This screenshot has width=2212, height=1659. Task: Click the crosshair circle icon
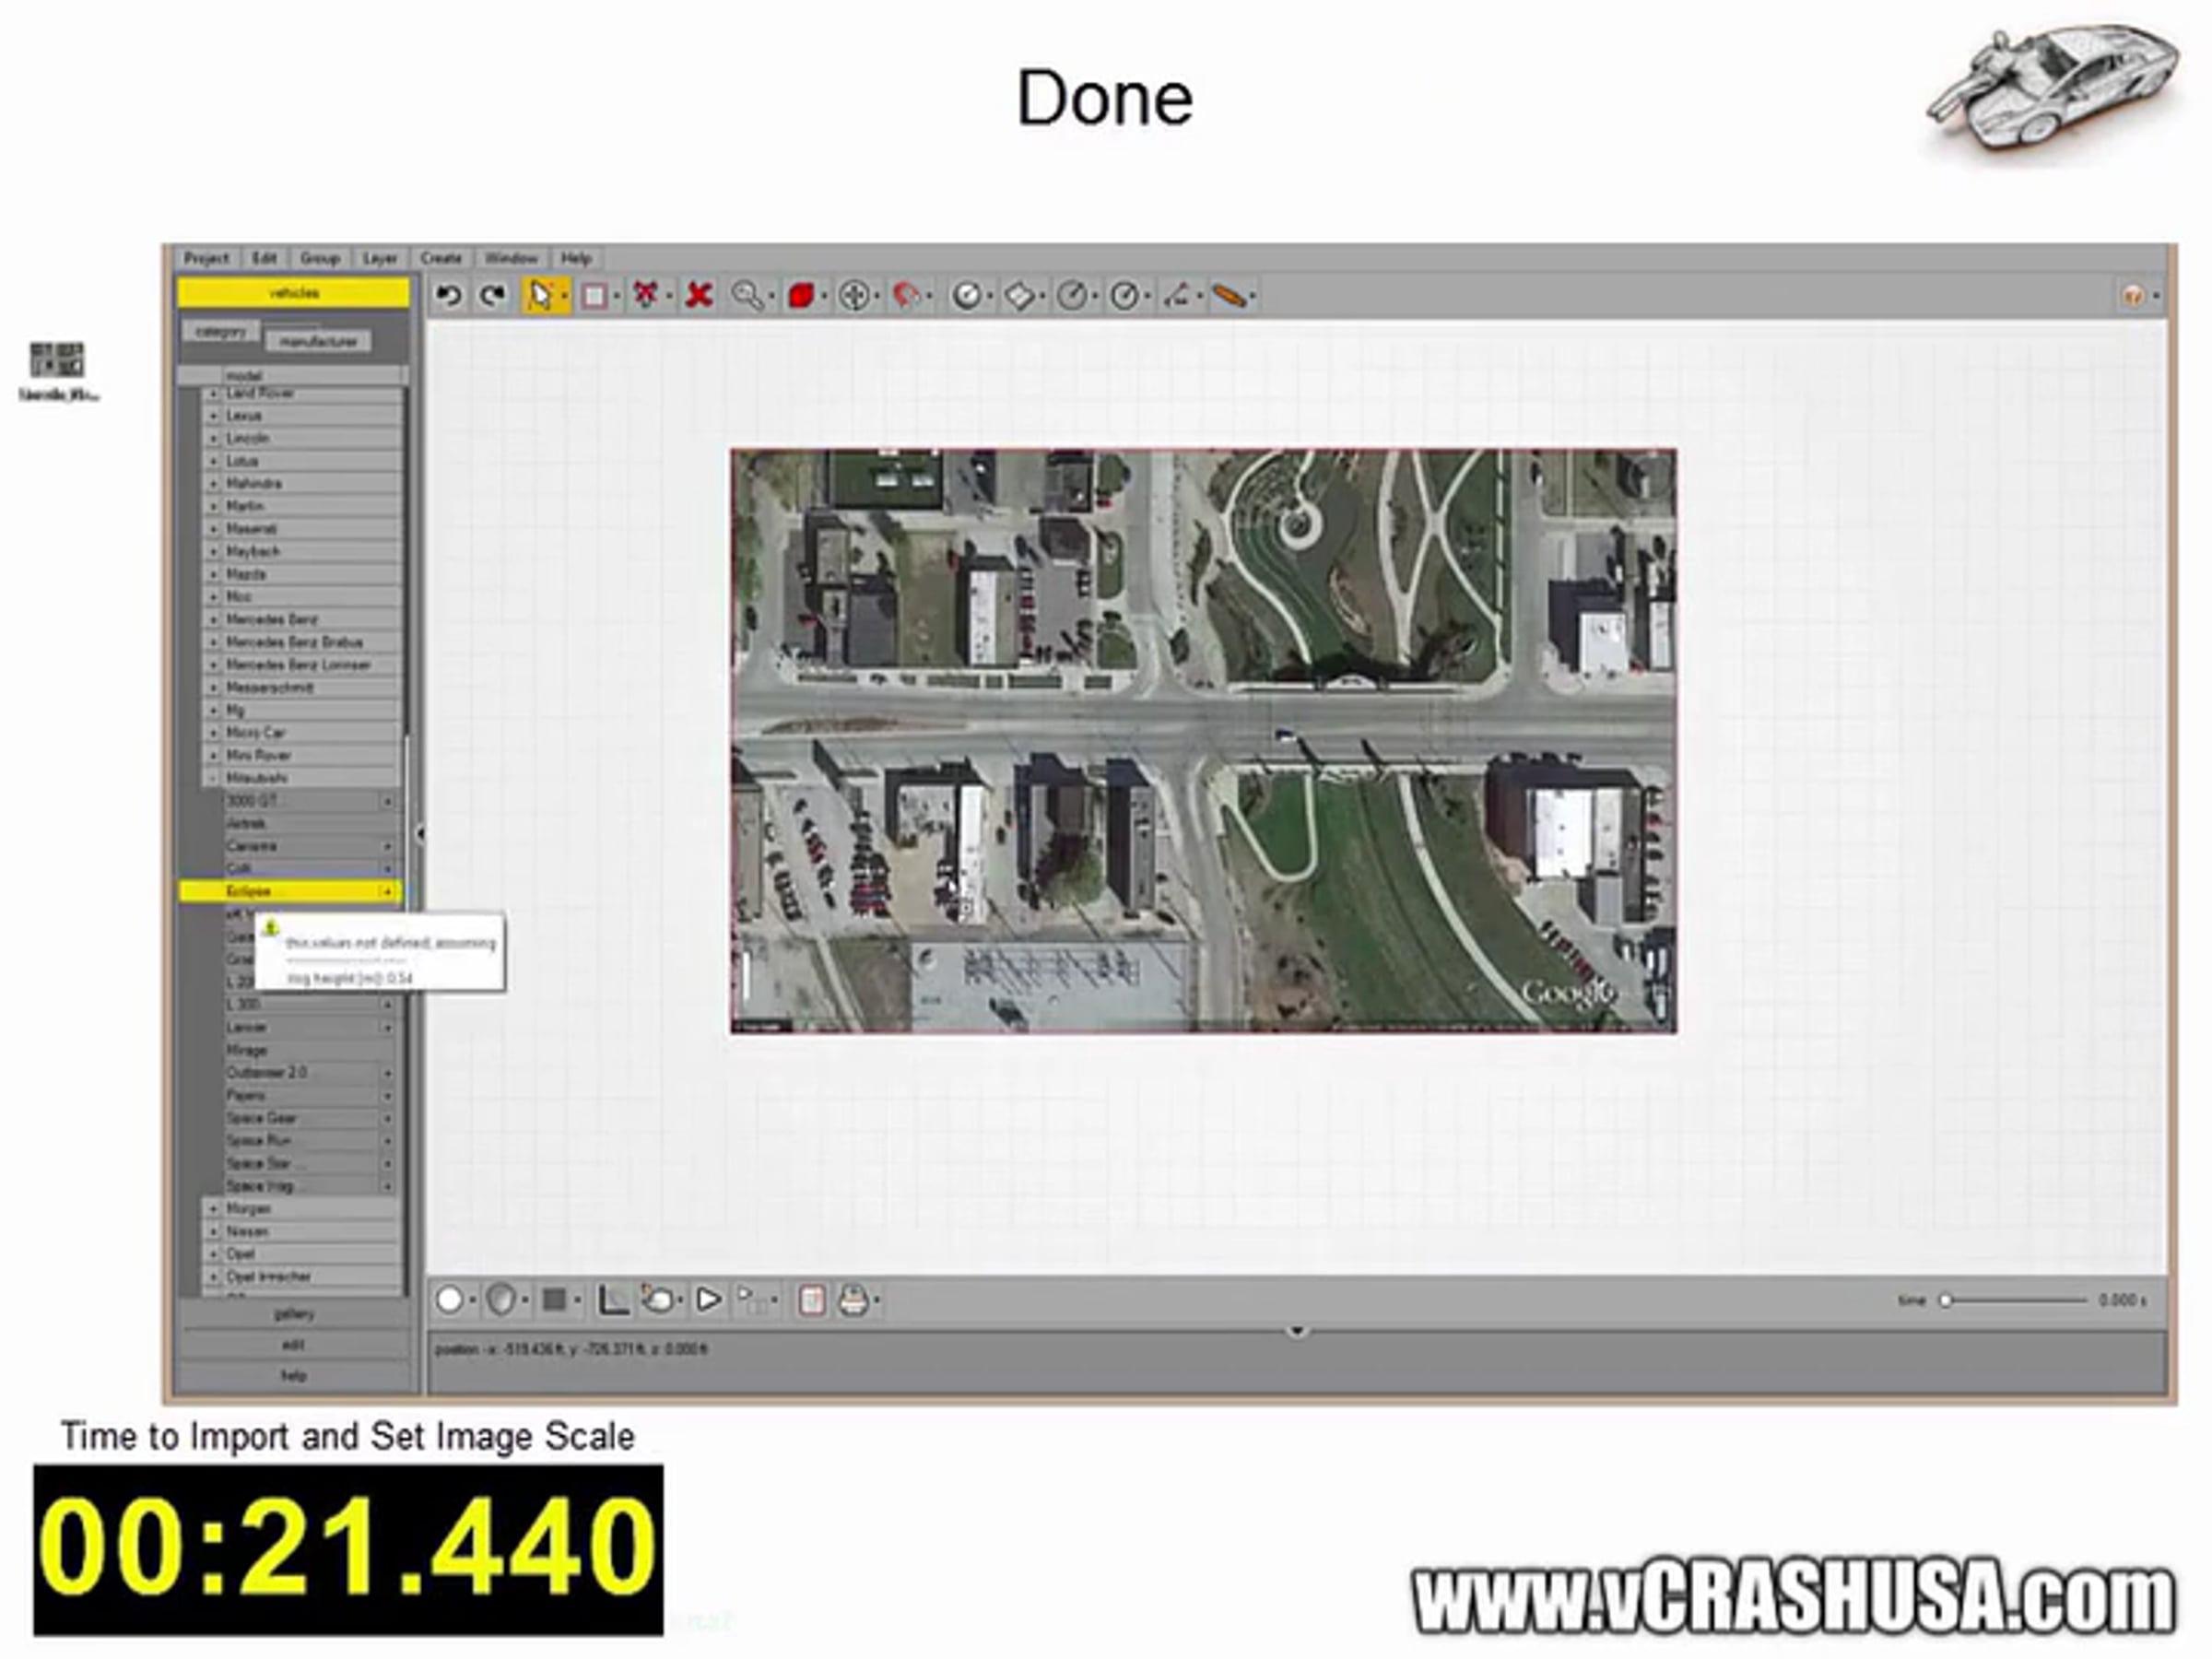[x=854, y=296]
